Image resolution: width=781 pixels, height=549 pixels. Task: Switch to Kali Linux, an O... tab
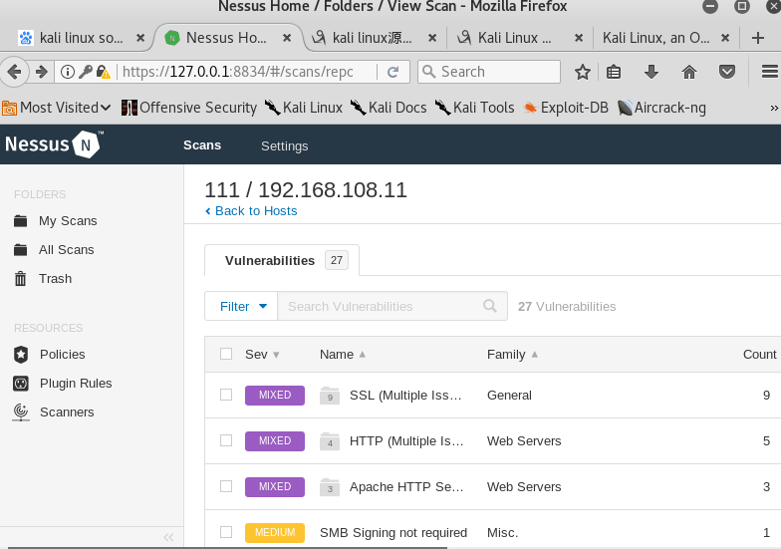click(665, 38)
